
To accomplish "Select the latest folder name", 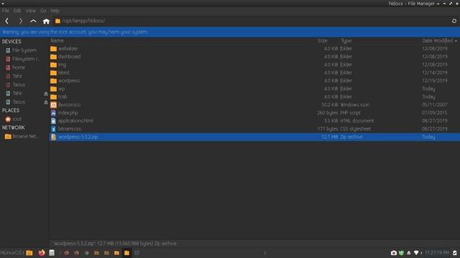I will tap(64, 72).
